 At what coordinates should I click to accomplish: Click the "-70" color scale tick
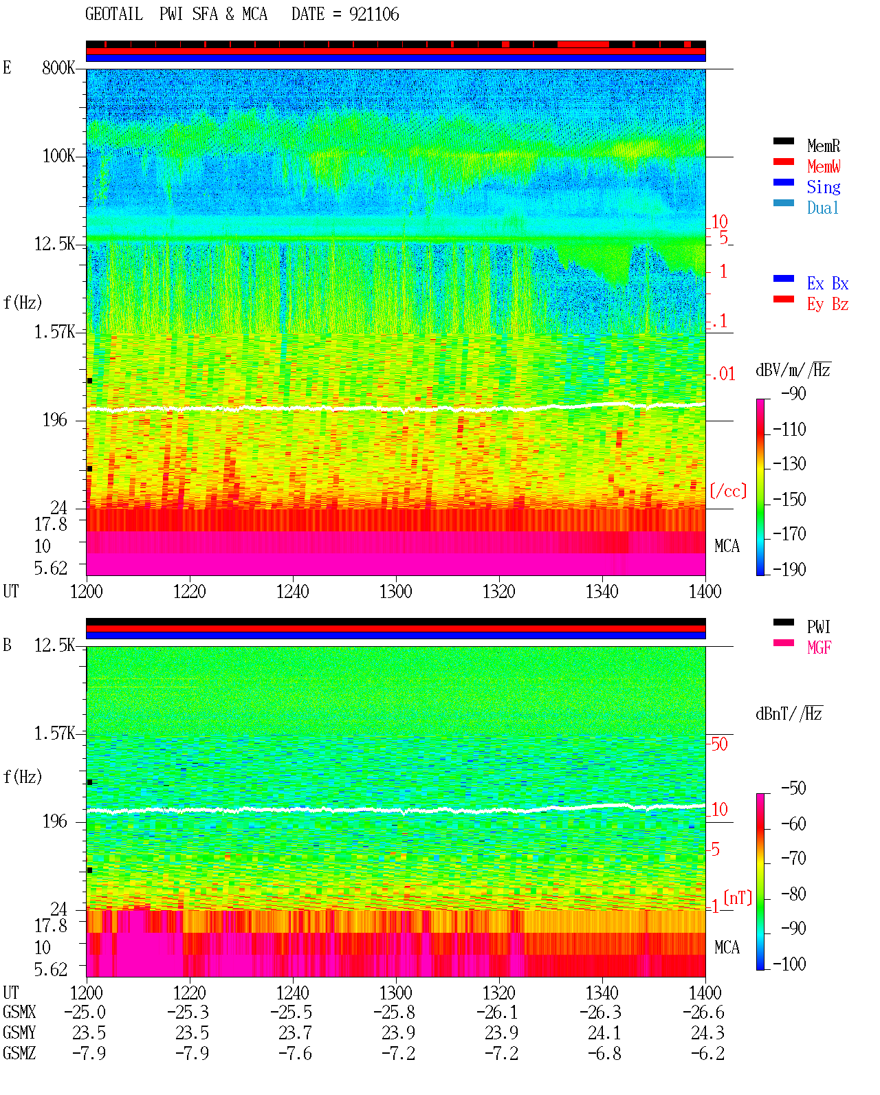793,858
